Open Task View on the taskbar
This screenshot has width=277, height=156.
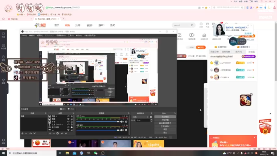pos(60,153)
